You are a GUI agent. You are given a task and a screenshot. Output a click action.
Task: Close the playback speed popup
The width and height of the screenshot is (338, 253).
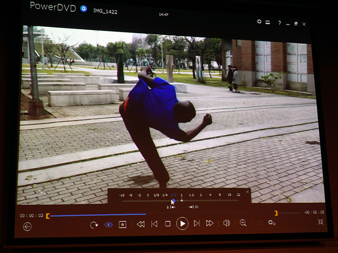coord(247,192)
